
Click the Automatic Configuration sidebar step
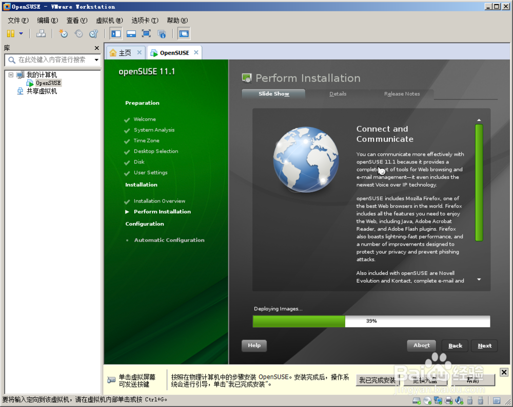[169, 240]
